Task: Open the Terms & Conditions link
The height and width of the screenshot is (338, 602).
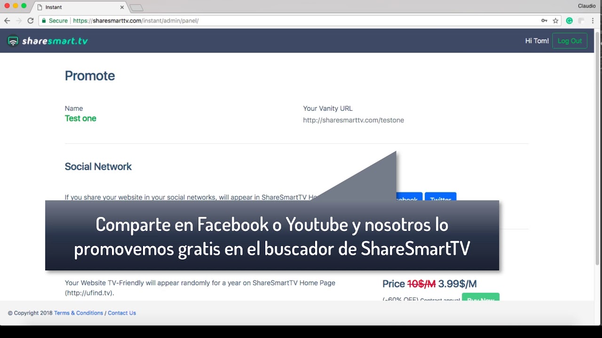Action: point(79,313)
